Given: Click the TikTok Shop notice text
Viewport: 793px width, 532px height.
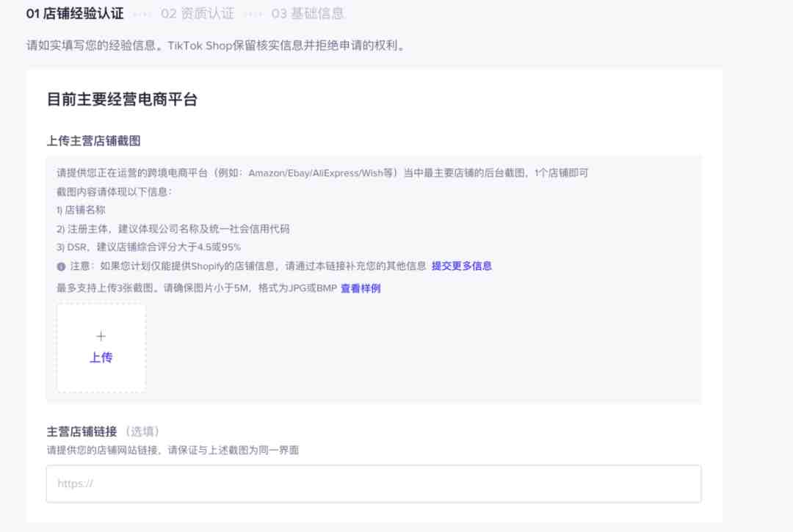Looking at the screenshot, I should [216, 45].
